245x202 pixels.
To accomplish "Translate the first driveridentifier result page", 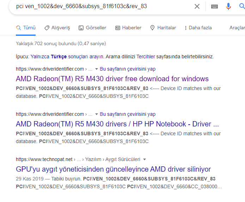I will click(x=128, y=69).
